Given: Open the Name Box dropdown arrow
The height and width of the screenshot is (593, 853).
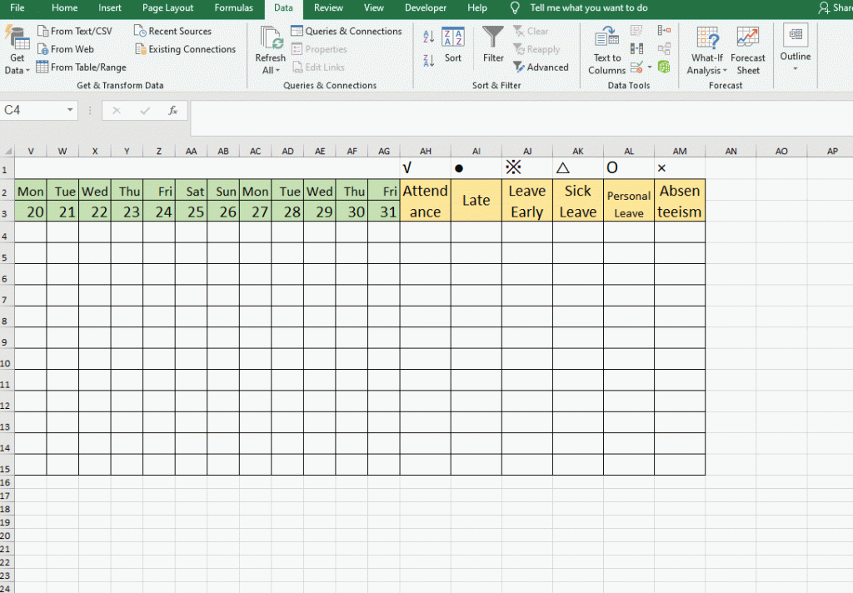Looking at the screenshot, I should (70, 110).
